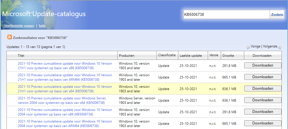Click the Volgende right arrow icon

[280, 47]
